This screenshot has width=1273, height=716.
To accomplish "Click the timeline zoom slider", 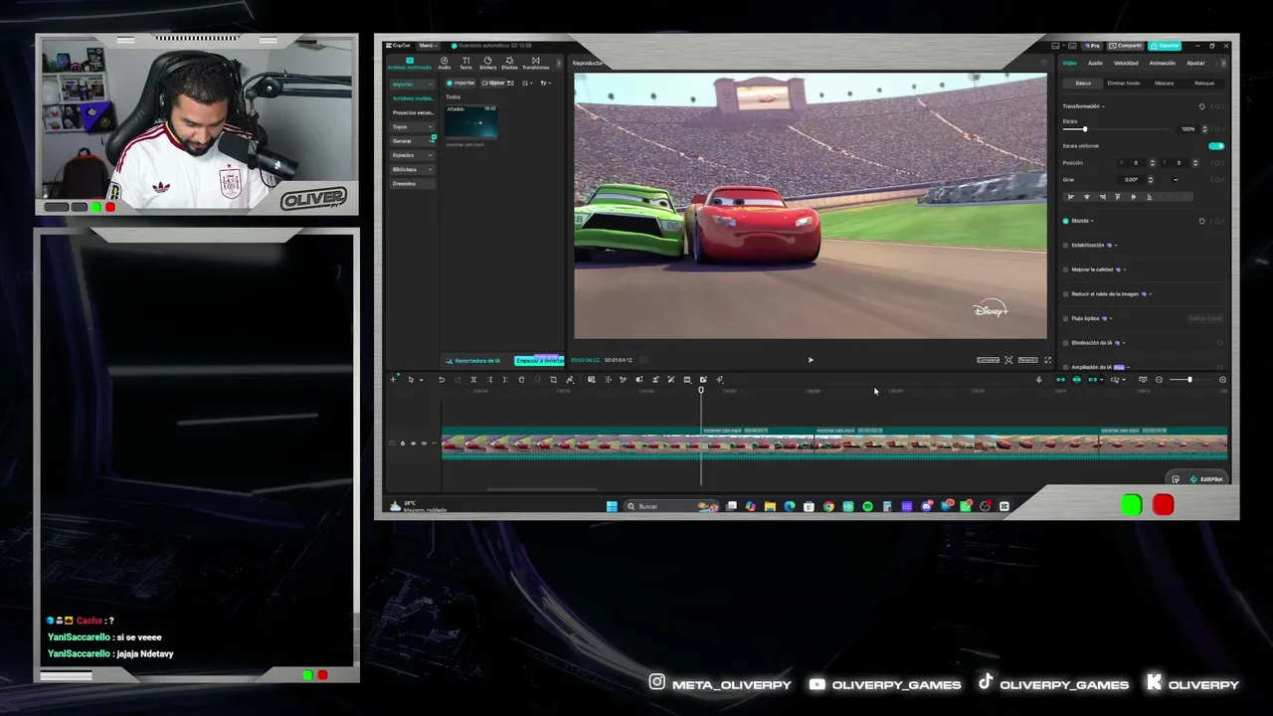I will pos(1189,379).
